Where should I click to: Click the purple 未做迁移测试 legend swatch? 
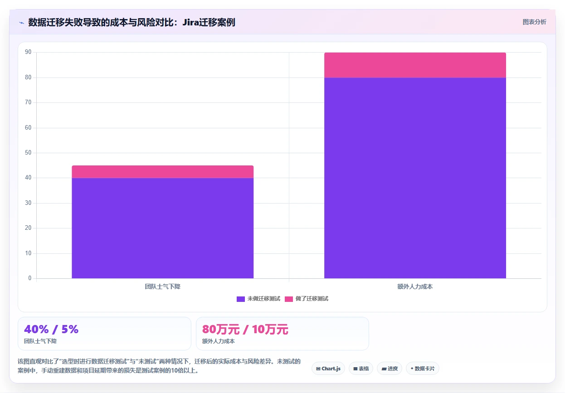pyautogui.click(x=241, y=299)
